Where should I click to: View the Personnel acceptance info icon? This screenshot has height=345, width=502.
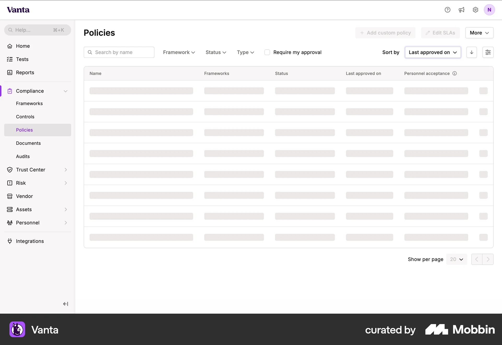click(455, 73)
